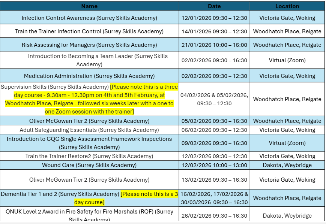Select QNUK Level 2 Fire Safety course
The height and width of the screenshot is (224, 326).
click(x=89, y=212)
